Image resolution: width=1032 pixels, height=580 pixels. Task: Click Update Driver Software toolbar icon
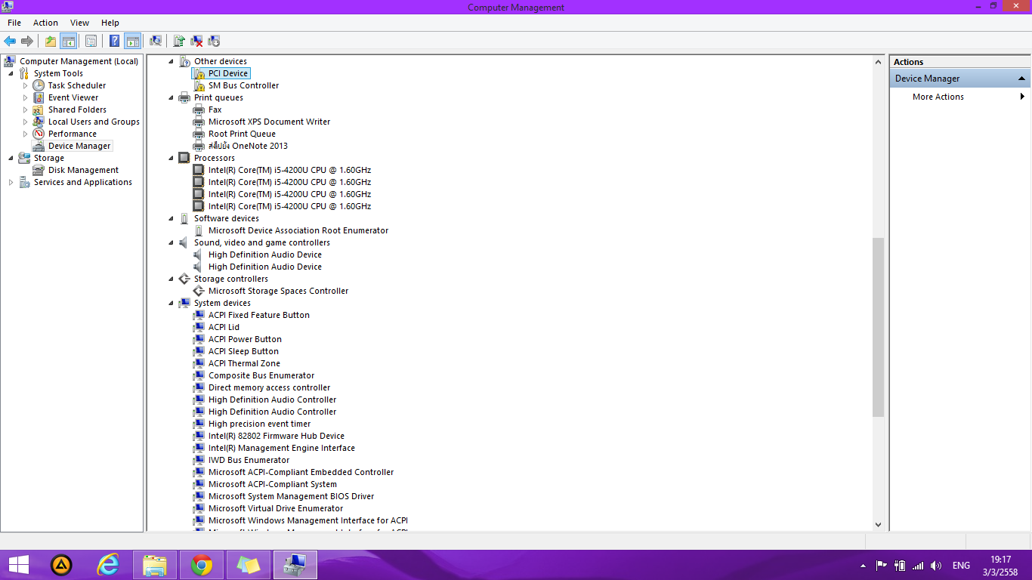tap(179, 41)
